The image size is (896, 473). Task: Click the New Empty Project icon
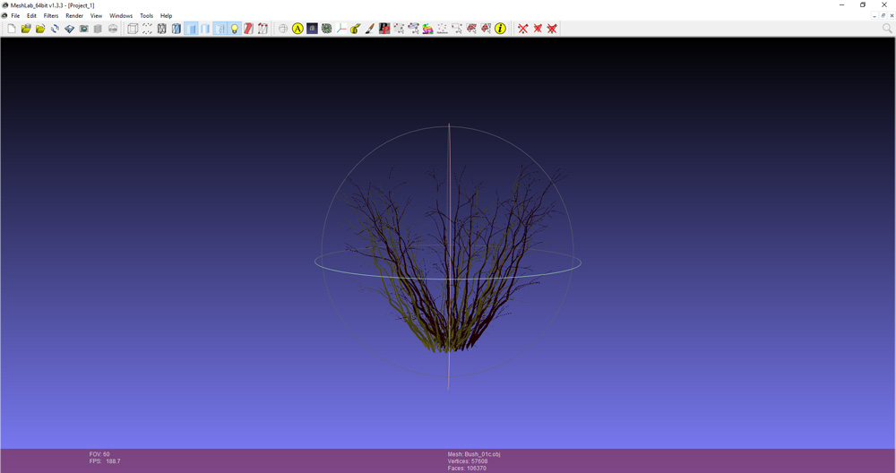[12, 29]
